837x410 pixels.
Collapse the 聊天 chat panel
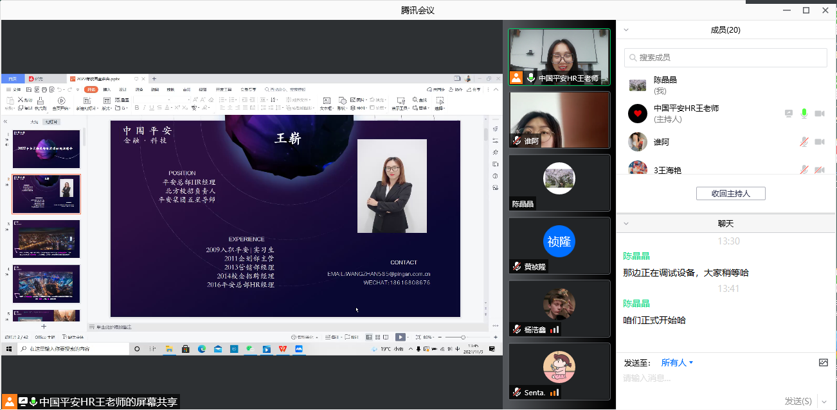[626, 223]
